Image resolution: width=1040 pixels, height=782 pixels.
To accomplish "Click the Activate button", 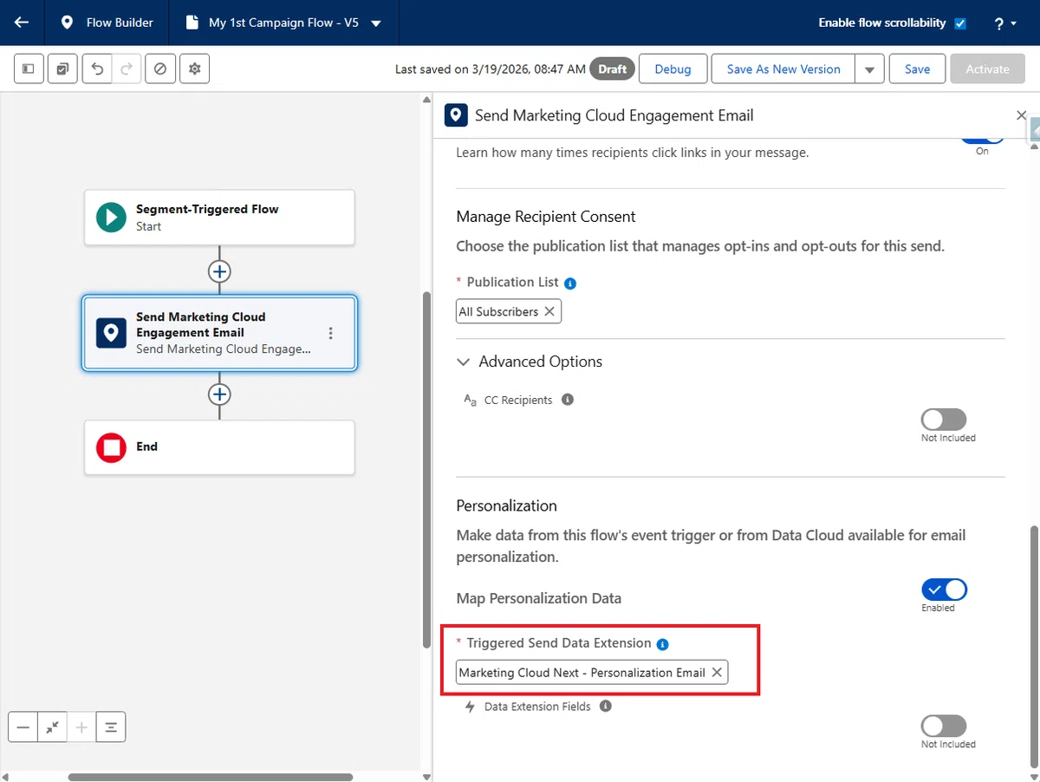I will tap(987, 69).
